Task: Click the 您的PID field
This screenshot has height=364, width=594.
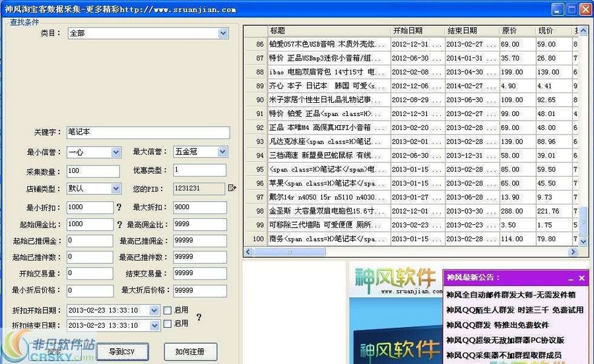Action: (199, 189)
